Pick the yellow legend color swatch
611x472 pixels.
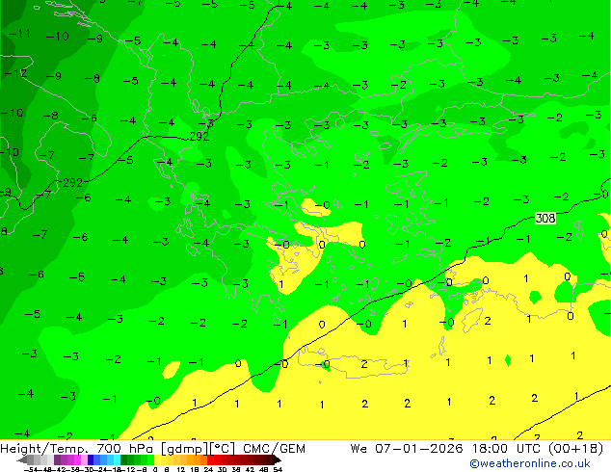157,460
